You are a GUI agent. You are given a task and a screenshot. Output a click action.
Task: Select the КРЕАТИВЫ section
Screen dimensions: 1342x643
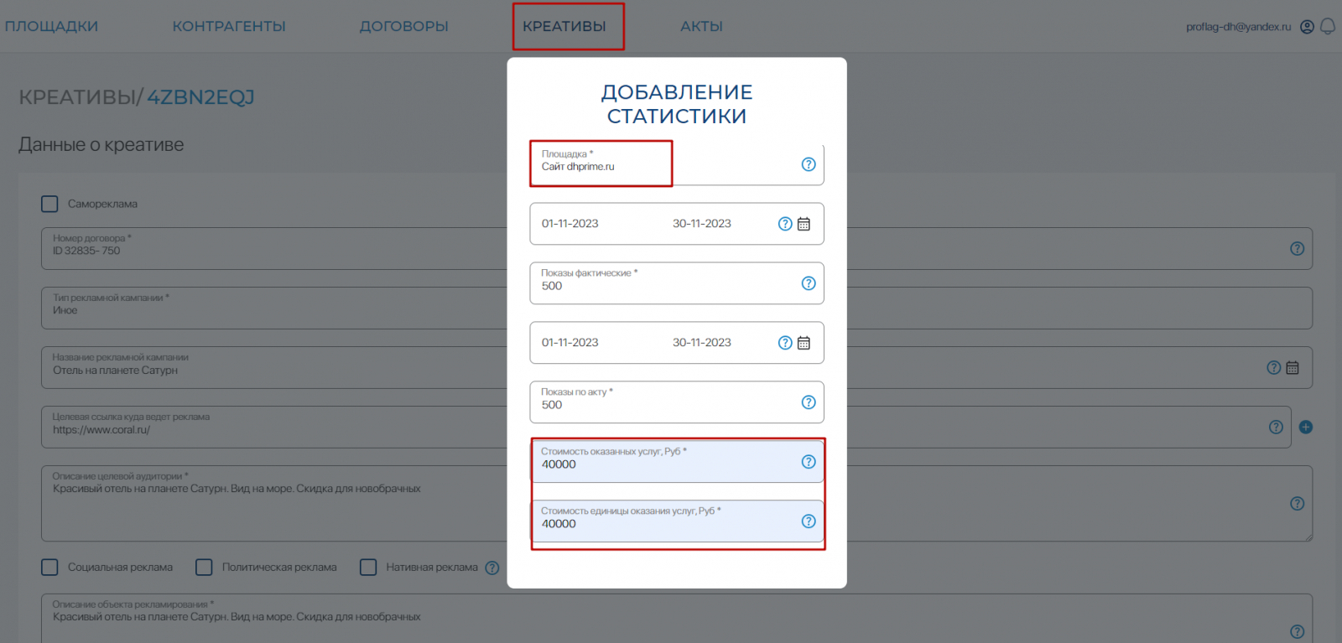coord(564,27)
